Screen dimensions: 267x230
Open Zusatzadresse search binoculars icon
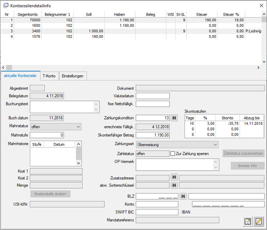[x=174, y=177]
